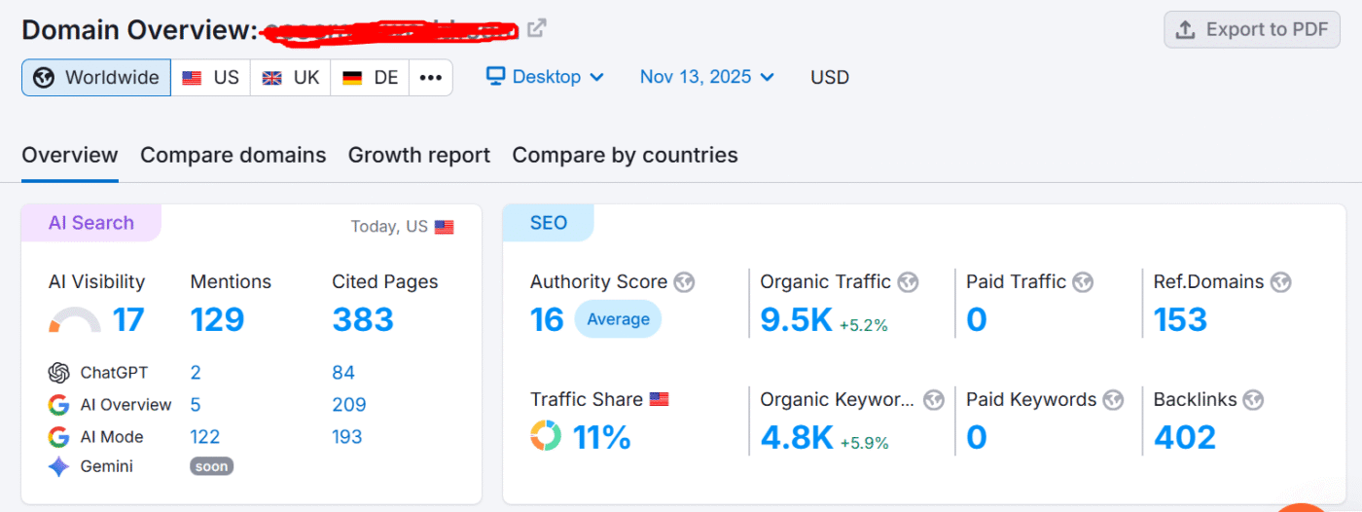Open the 402 Backlinks value link

click(1184, 438)
